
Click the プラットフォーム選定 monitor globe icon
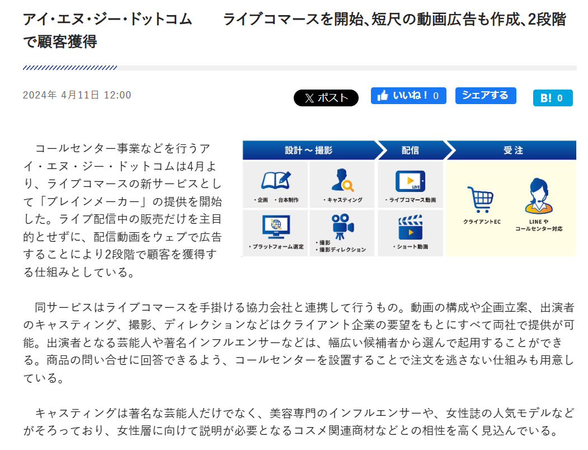[275, 226]
